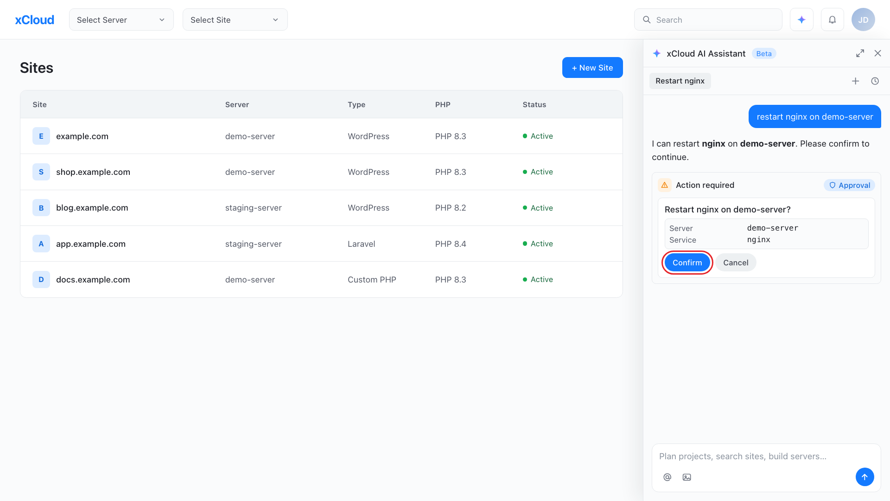Click the Status column header

tap(534, 104)
